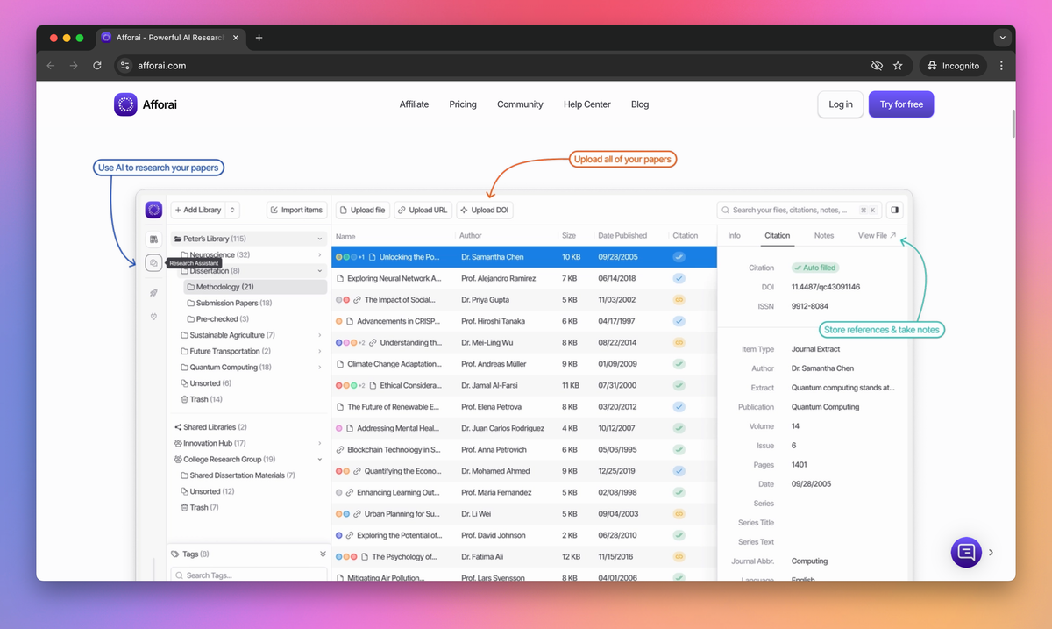Click the Search Tags input field
1052x629 pixels.
pyautogui.click(x=248, y=575)
